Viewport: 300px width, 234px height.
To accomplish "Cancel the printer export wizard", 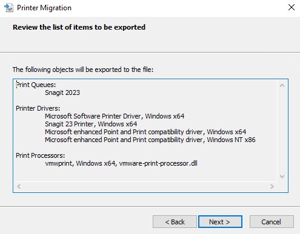I will (x=272, y=222).
